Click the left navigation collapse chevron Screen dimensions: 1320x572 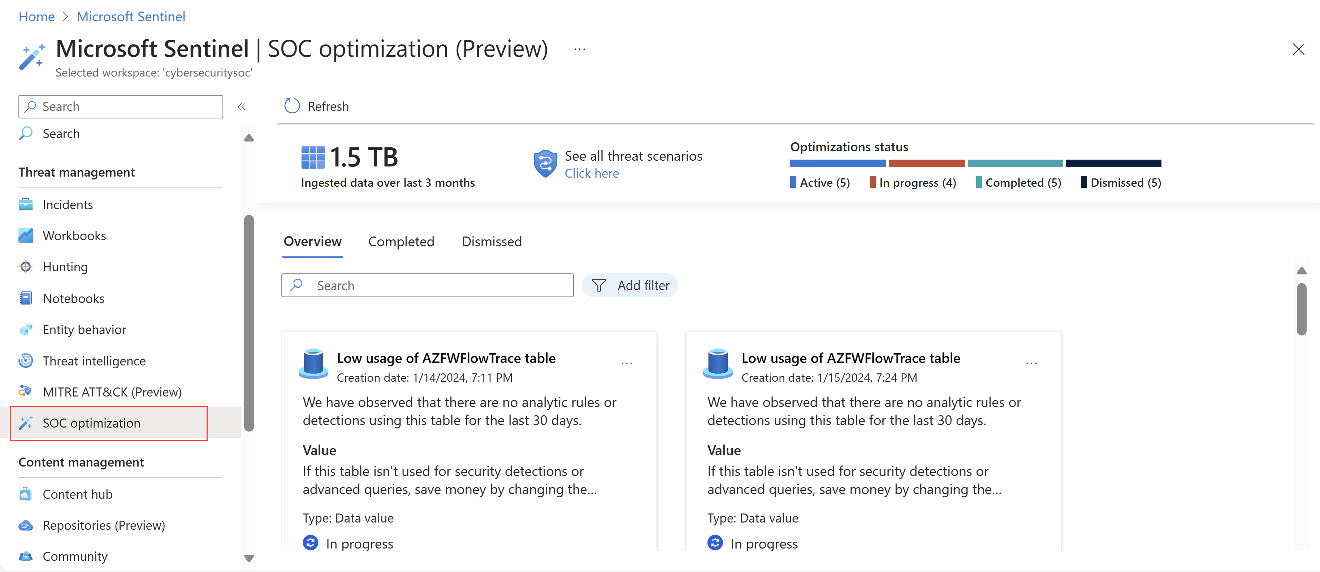click(241, 106)
